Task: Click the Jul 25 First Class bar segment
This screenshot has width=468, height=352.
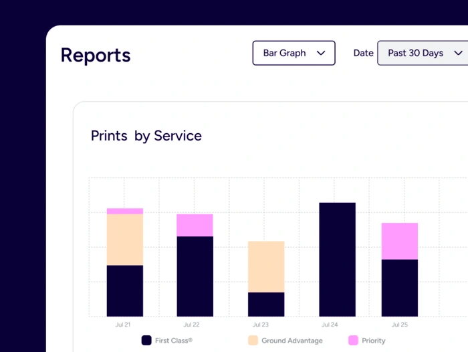Action: [399, 288]
